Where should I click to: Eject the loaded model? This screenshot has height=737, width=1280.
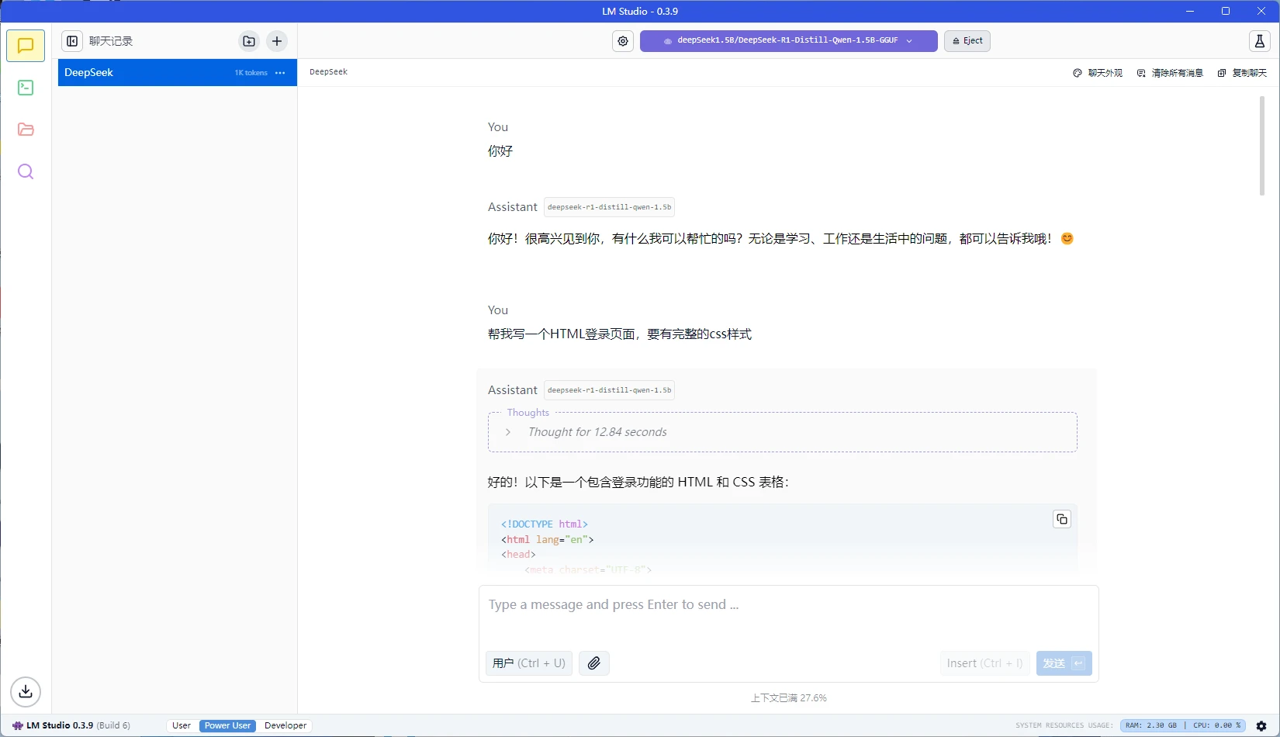coord(967,41)
